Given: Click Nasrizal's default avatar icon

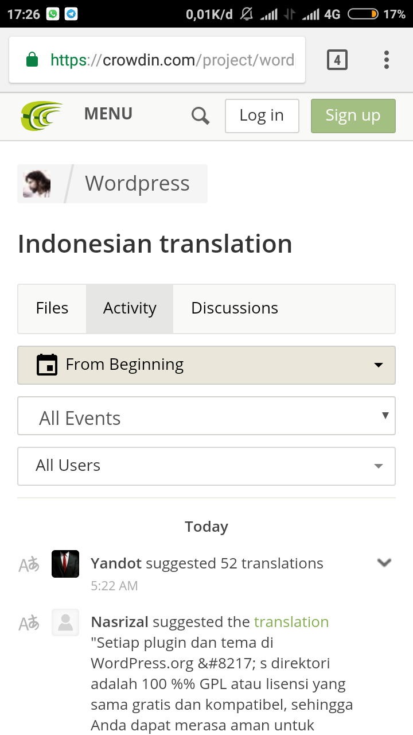Looking at the screenshot, I should (65, 622).
